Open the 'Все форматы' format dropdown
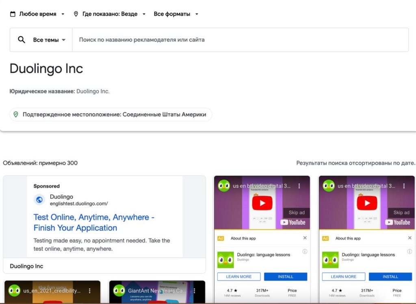 176,14
